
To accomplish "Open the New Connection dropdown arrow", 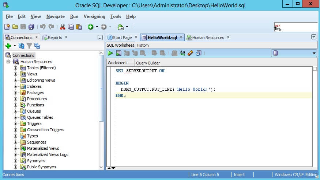I will tap(15, 46).
